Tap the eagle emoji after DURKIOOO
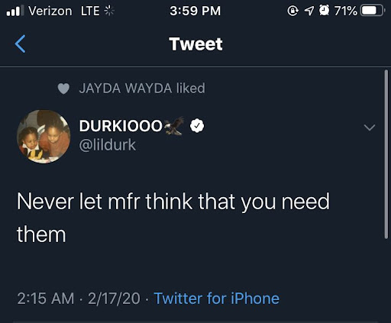Viewport: 391px width, 323px height. (x=174, y=126)
